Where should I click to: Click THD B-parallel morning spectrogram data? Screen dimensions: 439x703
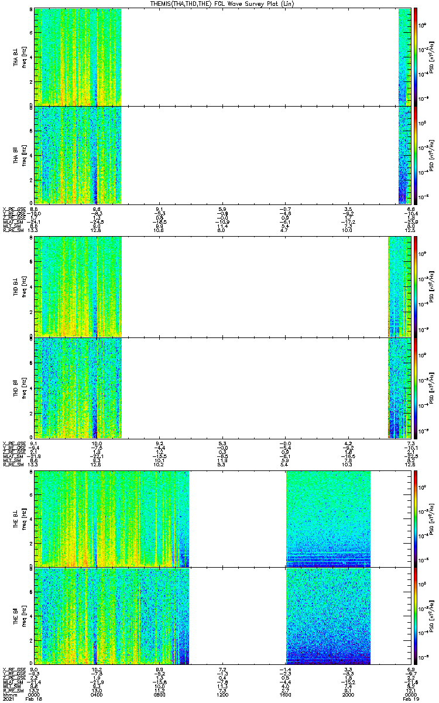click(78, 388)
